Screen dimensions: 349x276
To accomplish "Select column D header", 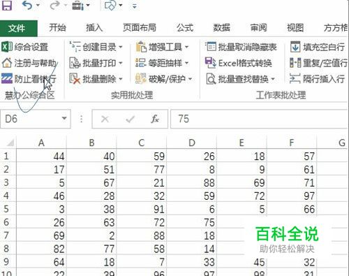I will [x=191, y=143].
